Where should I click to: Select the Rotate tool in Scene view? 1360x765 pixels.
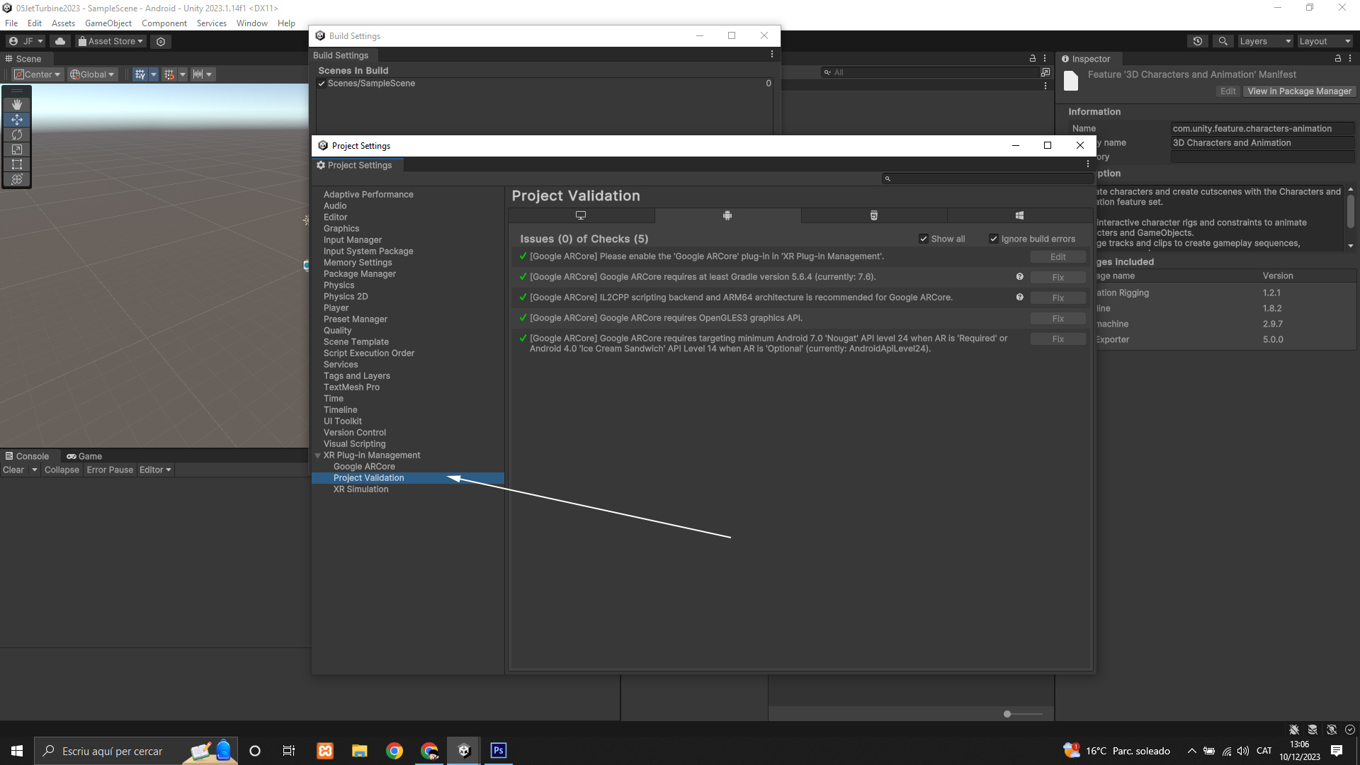click(x=17, y=135)
